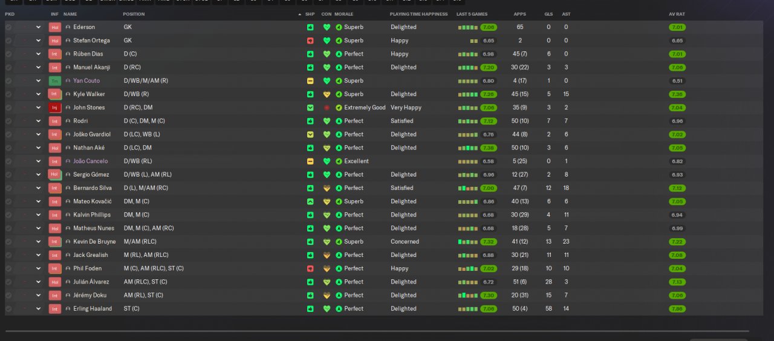This screenshot has height=341, width=774.
Task: Click John Stones' red condition icon
Action: (x=327, y=108)
